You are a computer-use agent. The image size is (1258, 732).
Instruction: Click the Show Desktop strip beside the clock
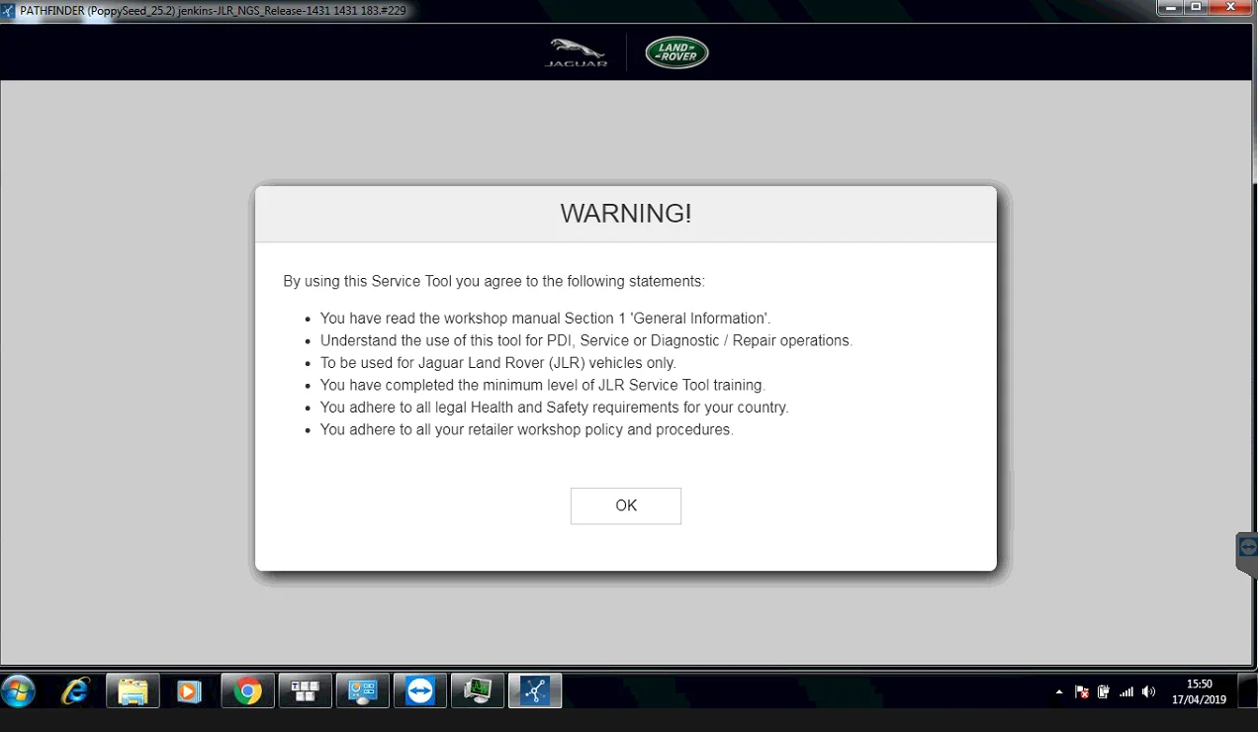click(x=1250, y=690)
